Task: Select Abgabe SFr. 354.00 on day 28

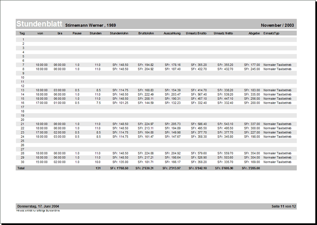Action: (252, 153)
